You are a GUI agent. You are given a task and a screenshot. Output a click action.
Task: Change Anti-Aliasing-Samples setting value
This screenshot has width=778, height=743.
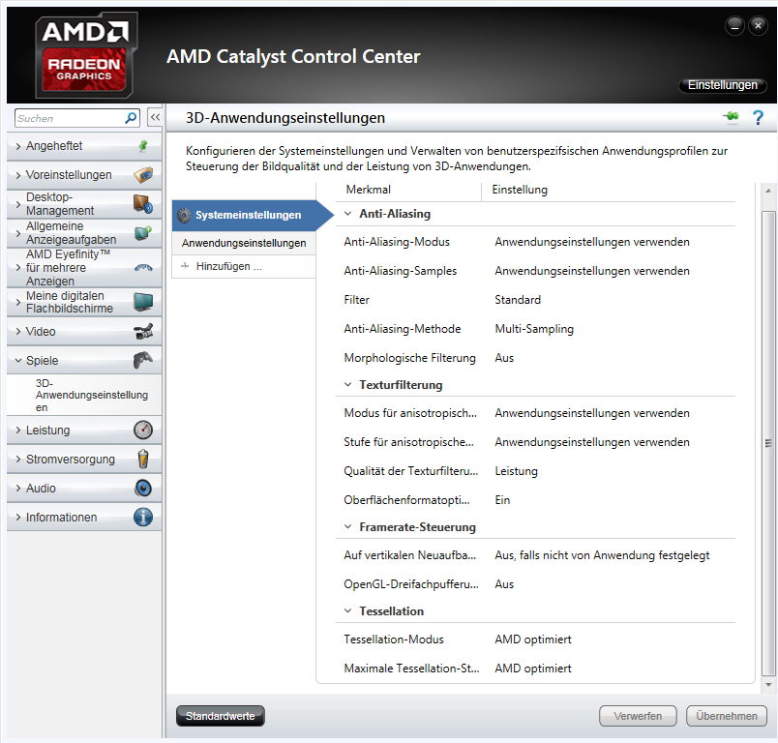592,271
